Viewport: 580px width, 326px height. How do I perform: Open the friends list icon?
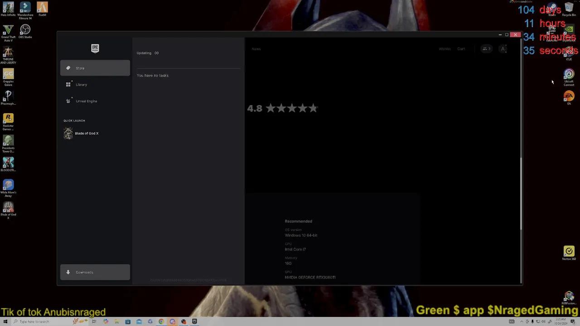pos(486,49)
